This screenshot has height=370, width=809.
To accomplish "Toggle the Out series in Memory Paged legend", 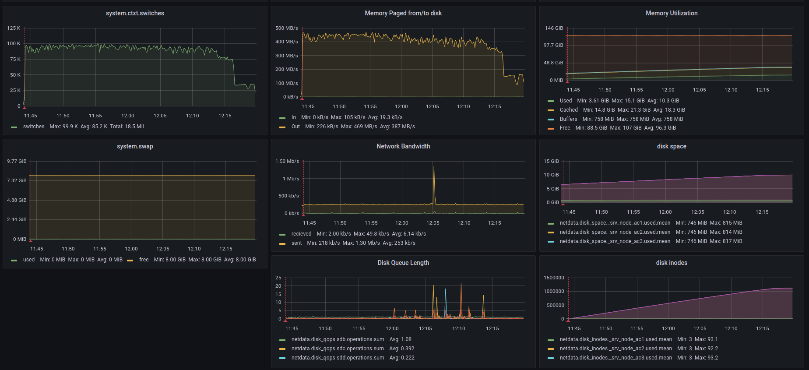I will coord(295,127).
